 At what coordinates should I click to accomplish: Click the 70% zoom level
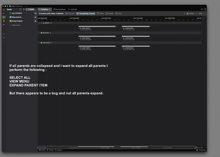coord(200,14)
